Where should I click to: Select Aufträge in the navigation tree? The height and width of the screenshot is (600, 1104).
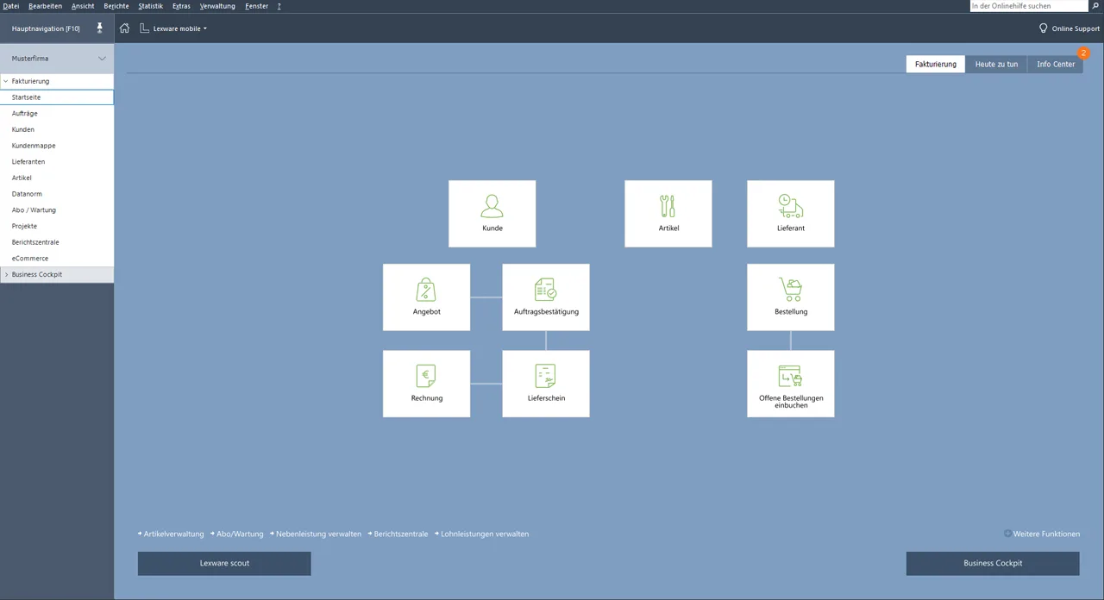pos(57,114)
